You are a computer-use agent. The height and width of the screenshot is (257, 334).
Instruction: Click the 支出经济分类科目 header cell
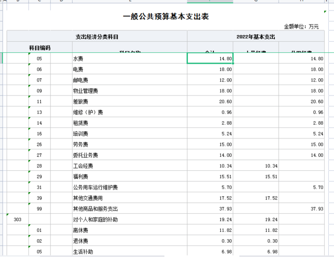(97, 37)
